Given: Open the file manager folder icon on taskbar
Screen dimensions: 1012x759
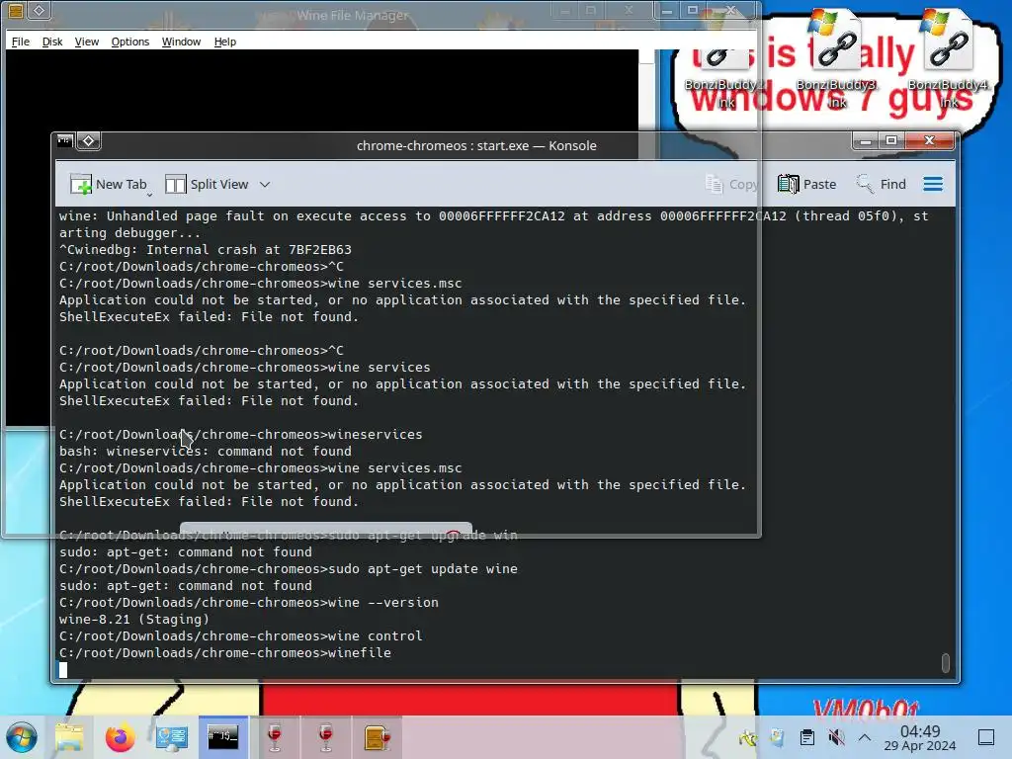Looking at the screenshot, I should click(x=69, y=737).
